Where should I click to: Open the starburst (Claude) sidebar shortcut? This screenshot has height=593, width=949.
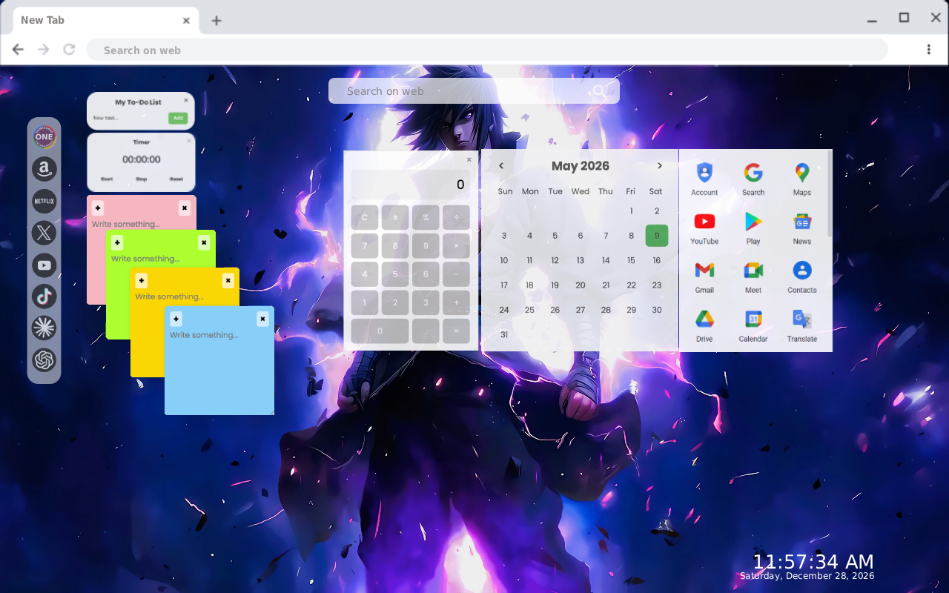coord(44,328)
